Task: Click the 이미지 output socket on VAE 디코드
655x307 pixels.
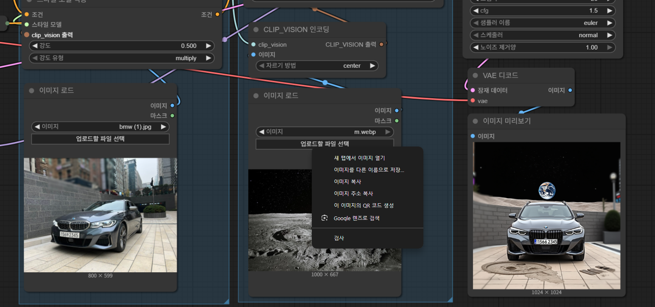Action: tap(570, 90)
